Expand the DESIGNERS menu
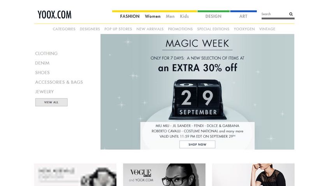The width and height of the screenshot is (327, 186). (x=90, y=29)
